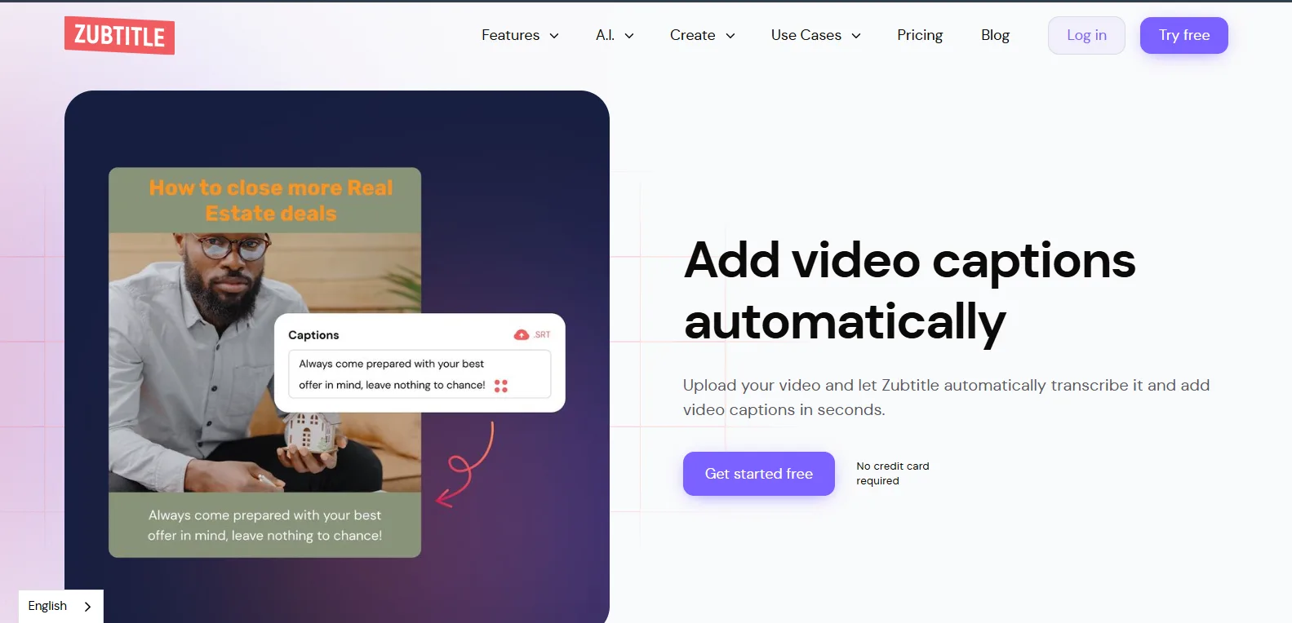Open the Use Cases dropdown
Screen dimensions: 1292x623
[x=815, y=35]
